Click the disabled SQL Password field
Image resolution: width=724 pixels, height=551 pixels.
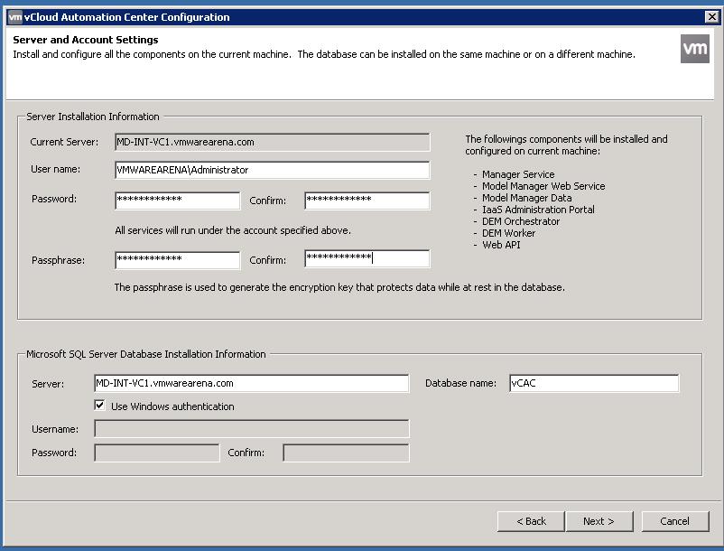pyautogui.click(x=157, y=453)
